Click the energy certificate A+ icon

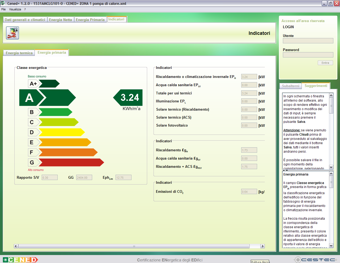(x=12, y=33)
